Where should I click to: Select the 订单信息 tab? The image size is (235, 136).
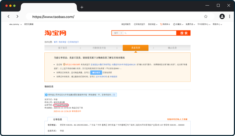click(58, 119)
